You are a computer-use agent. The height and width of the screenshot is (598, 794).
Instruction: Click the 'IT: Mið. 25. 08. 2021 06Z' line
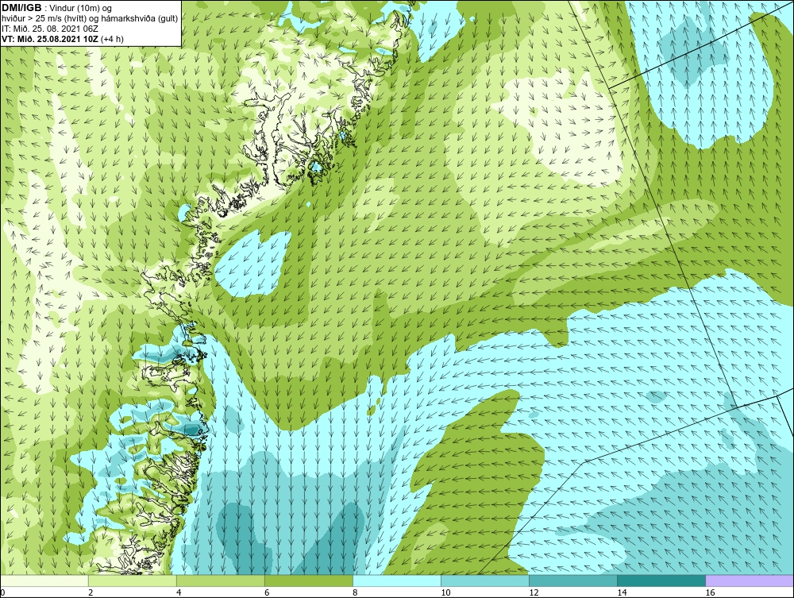[x=50, y=29]
